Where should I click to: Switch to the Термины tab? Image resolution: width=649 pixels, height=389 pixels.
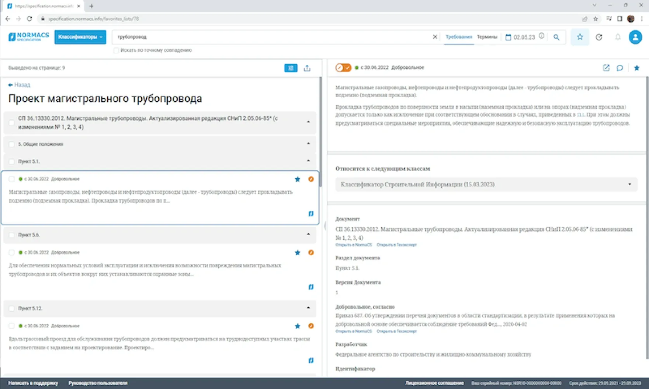pyautogui.click(x=487, y=37)
